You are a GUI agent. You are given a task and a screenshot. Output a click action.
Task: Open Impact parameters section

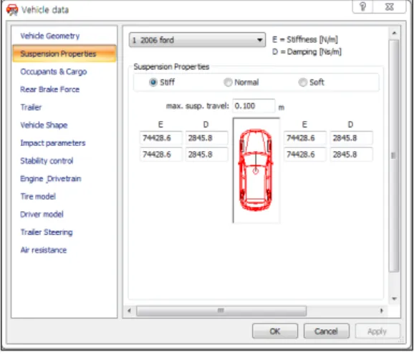[53, 143]
